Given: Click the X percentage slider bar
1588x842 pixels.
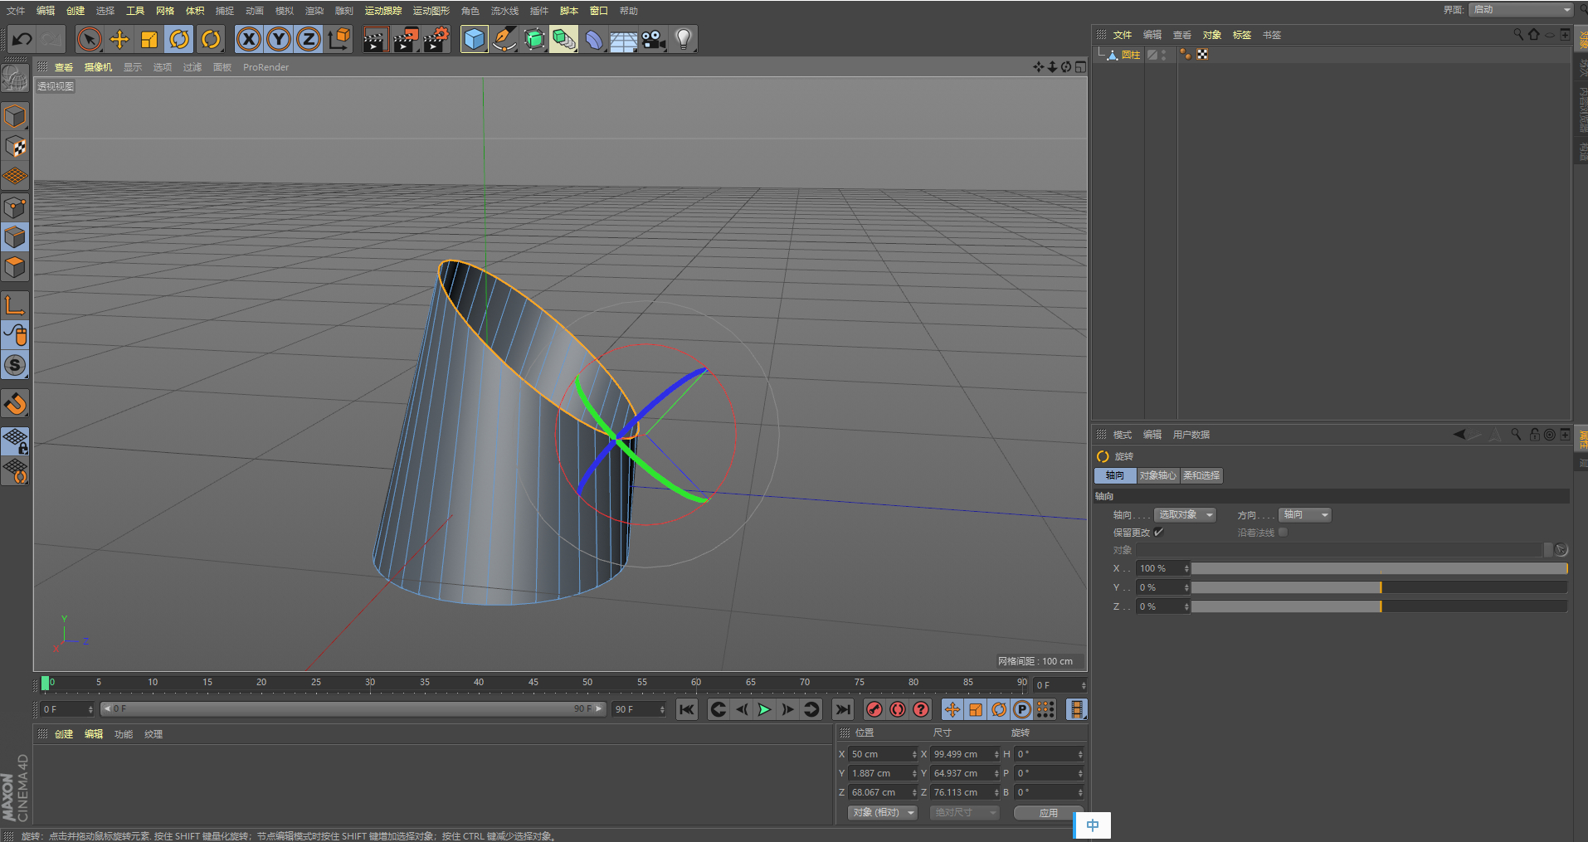Looking at the screenshot, I should coord(1378,568).
